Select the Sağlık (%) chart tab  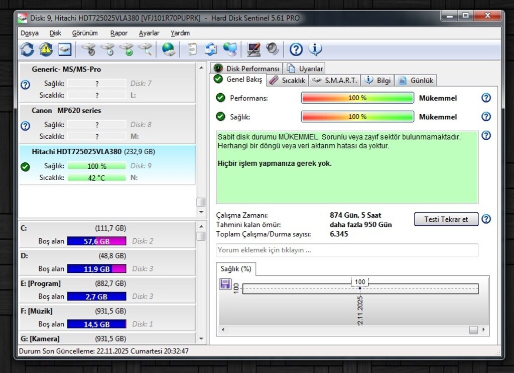(236, 269)
